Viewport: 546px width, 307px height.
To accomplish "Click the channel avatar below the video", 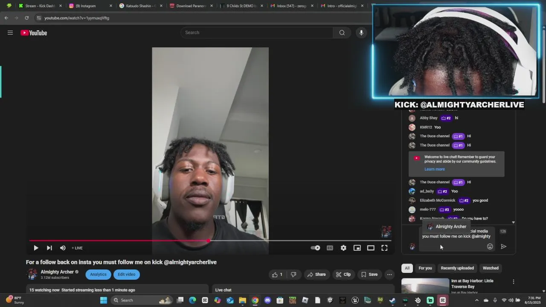I will click(x=32, y=274).
